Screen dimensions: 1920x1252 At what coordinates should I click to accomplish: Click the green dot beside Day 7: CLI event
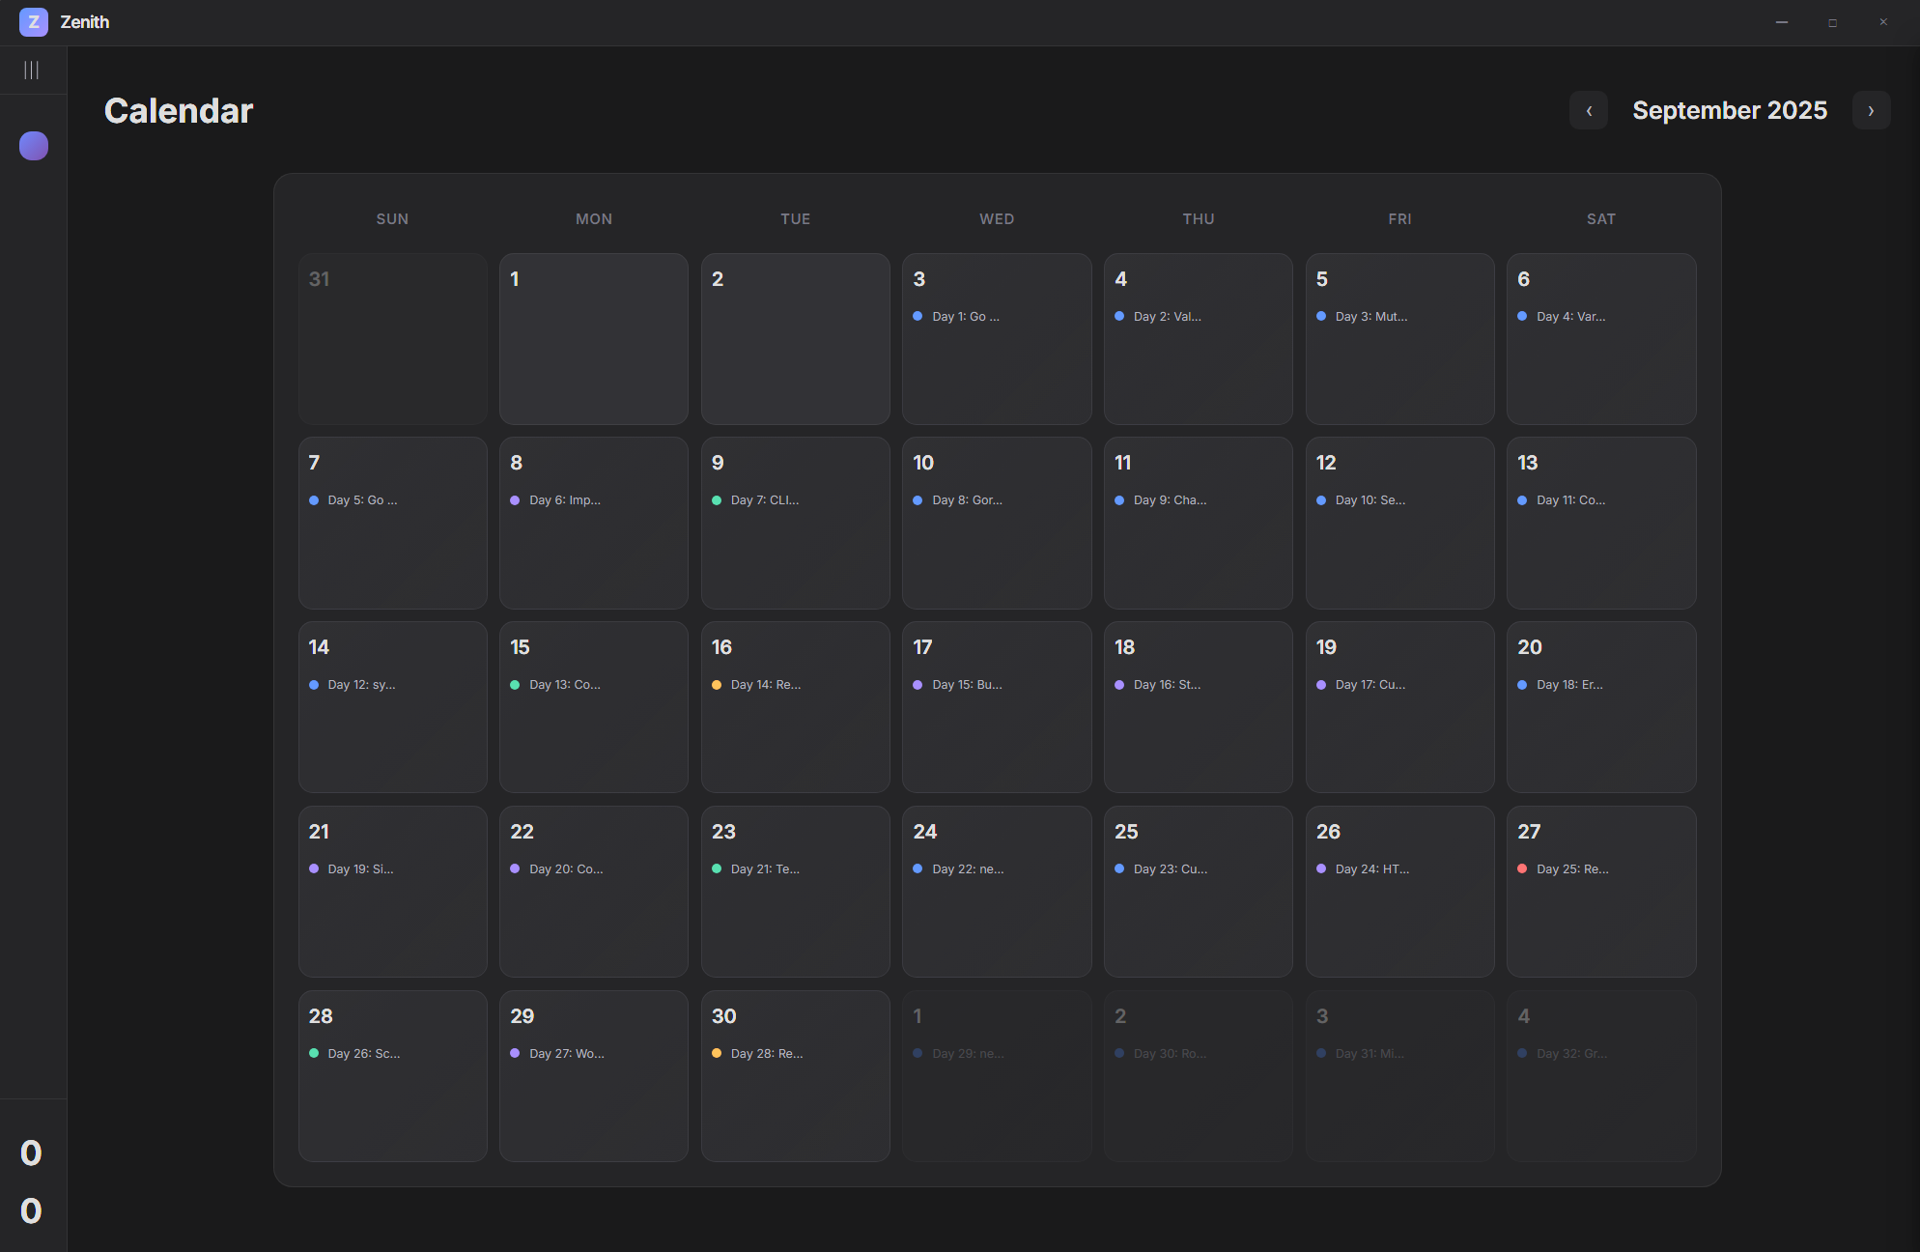click(717, 500)
